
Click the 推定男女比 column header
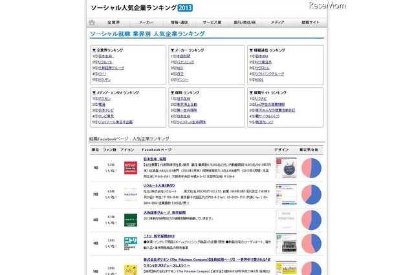click(309, 150)
